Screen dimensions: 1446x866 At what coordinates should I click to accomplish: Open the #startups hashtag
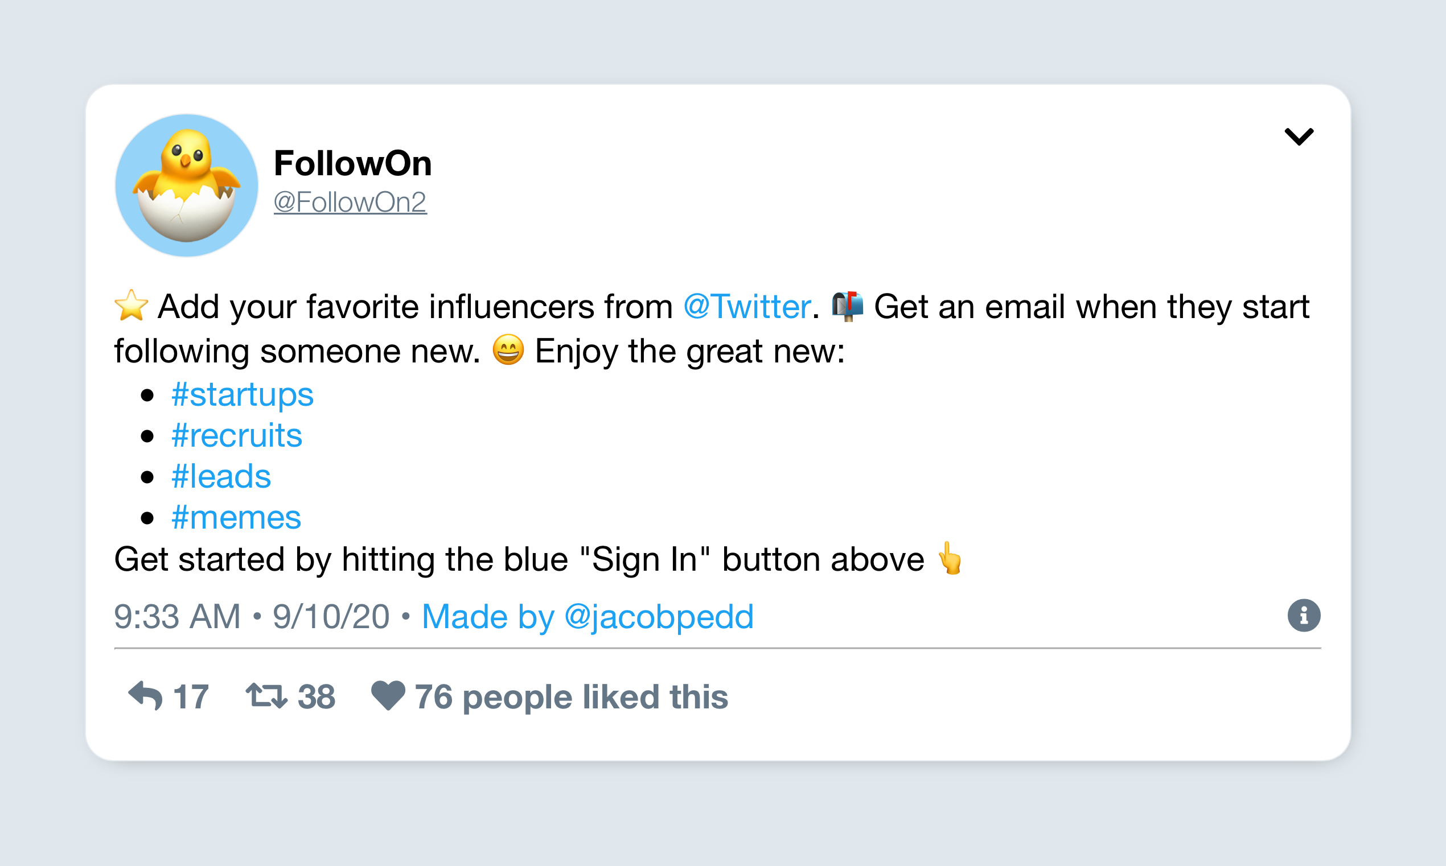pyautogui.click(x=243, y=394)
